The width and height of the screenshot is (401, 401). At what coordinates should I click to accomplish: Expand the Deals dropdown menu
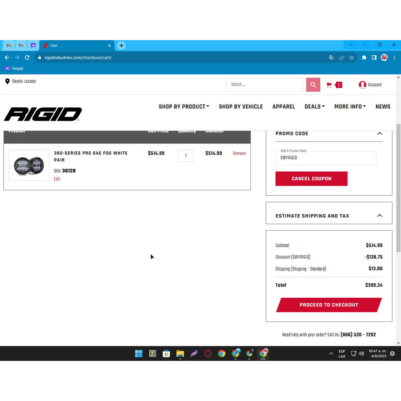click(315, 107)
